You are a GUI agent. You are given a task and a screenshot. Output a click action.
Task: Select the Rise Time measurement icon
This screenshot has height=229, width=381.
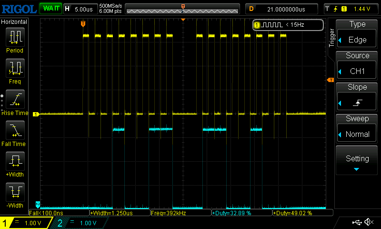click(15, 99)
